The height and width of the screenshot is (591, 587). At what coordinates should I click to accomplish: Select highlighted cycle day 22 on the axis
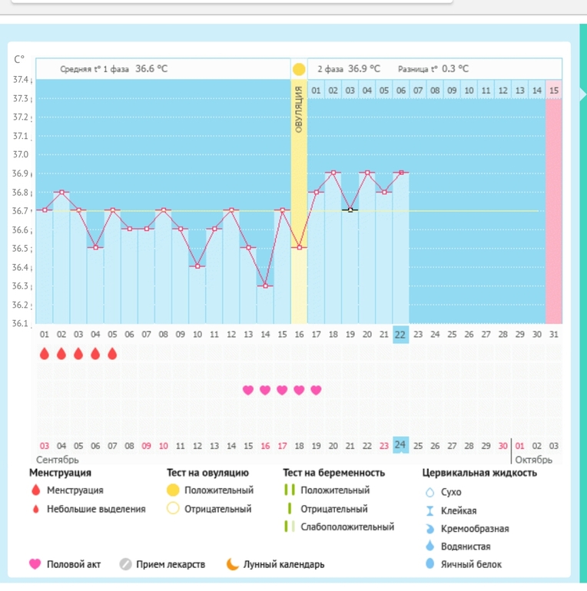(x=400, y=334)
